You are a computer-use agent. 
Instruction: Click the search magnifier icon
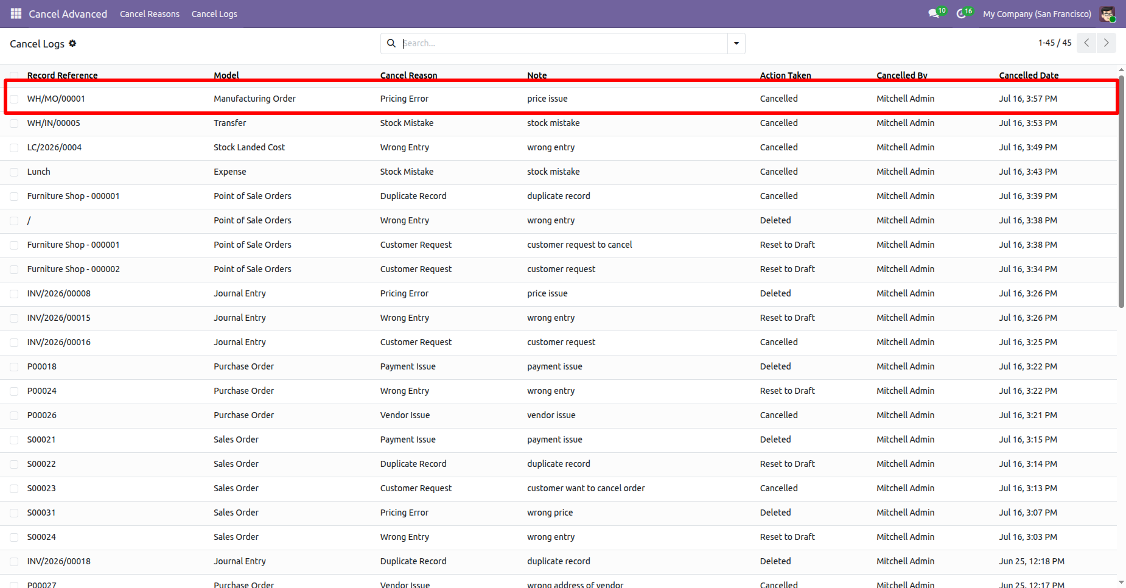coord(391,43)
